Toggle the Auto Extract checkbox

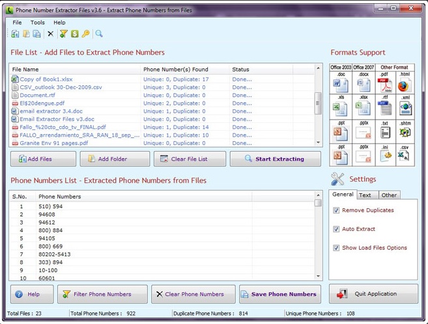(x=336, y=229)
